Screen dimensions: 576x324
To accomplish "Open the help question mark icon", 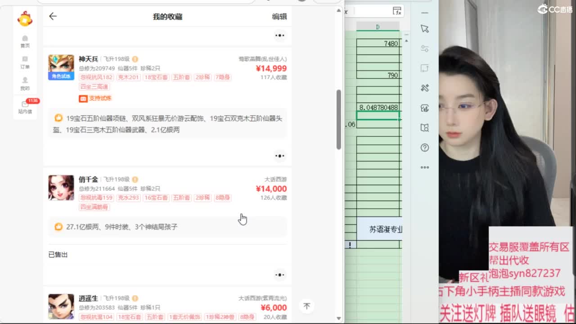I will 424,148.
